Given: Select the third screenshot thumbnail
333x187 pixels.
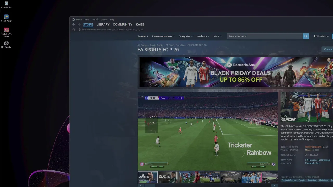Looking at the screenshot, I should point(189,177).
